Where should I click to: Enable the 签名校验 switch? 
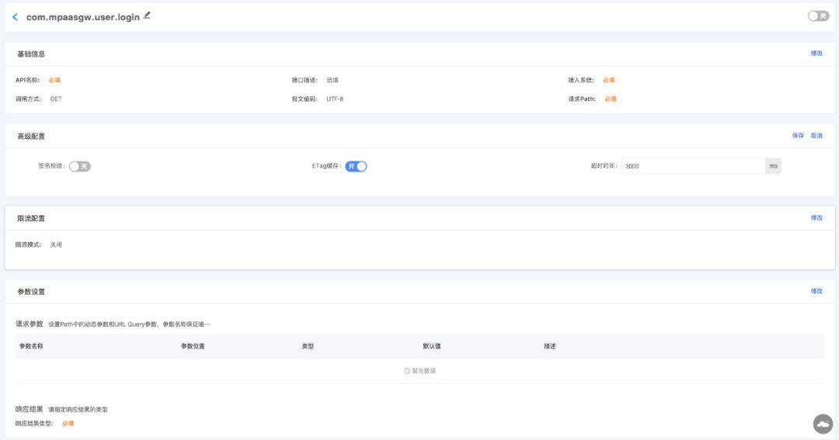80,166
